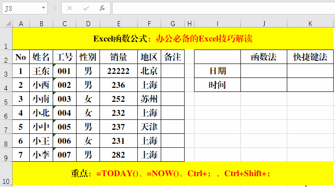Click the name cell '小王'

[x=41, y=141]
